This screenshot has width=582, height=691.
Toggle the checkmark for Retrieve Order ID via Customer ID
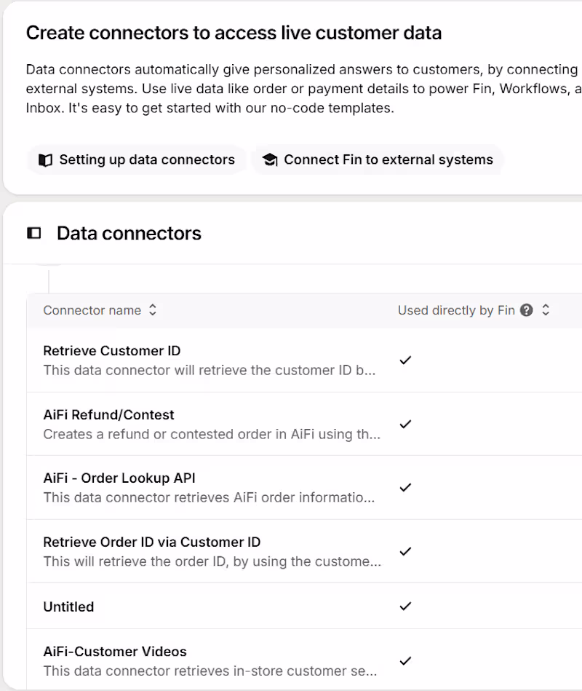(405, 551)
